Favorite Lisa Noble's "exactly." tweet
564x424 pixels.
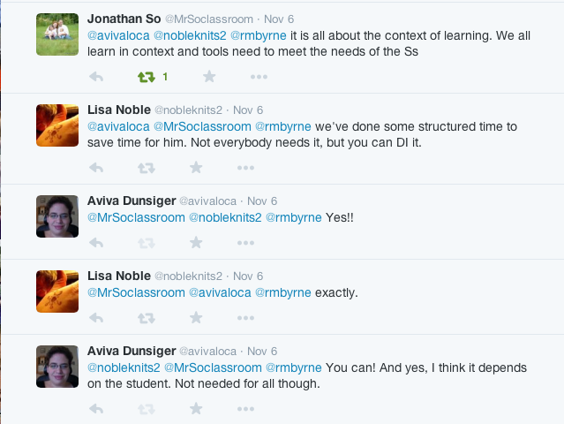click(x=196, y=318)
